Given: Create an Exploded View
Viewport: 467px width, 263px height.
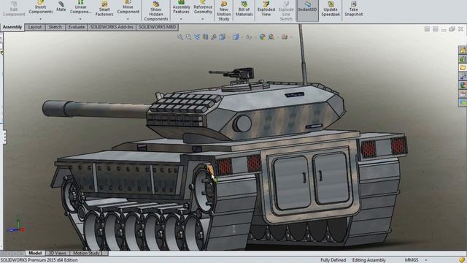Looking at the screenshot, I should click(x=266, y=9).
